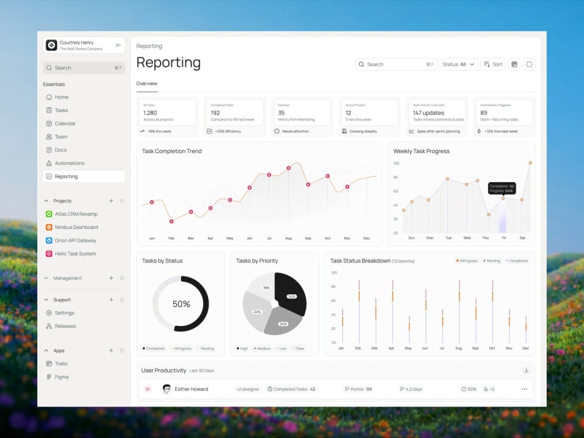Download User Productivity report icon
Screen dimensions: 584x438
(x=526, y=370)
